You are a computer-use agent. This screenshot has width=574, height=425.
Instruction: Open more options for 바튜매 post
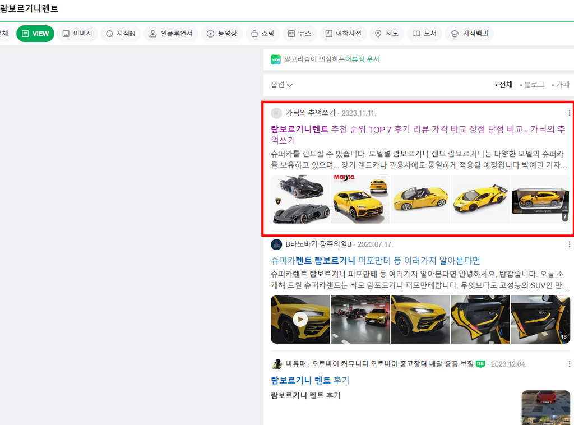pos(569,364)
